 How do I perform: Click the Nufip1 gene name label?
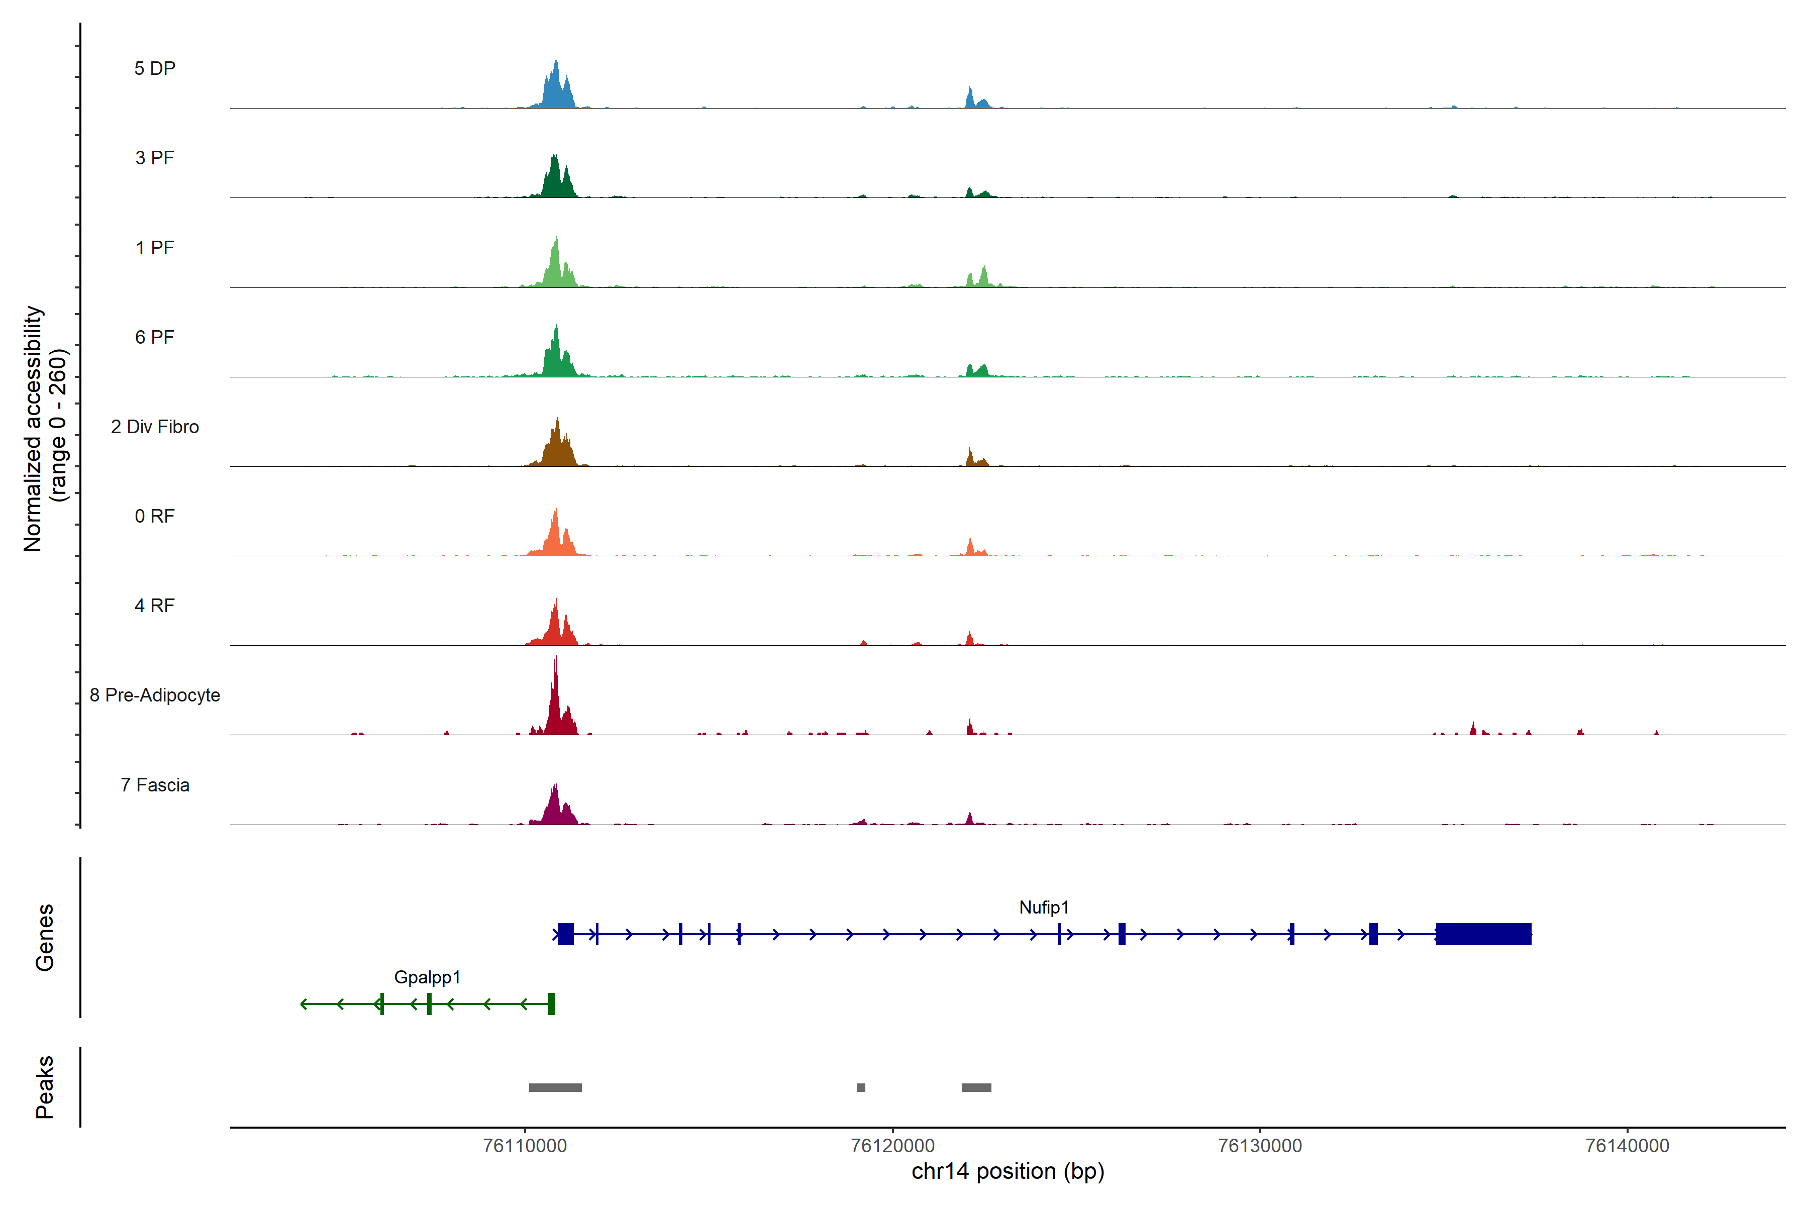click(x=1044, y=908)
